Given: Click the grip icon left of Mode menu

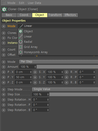Looking at the screenshot, I should (4, 3).
